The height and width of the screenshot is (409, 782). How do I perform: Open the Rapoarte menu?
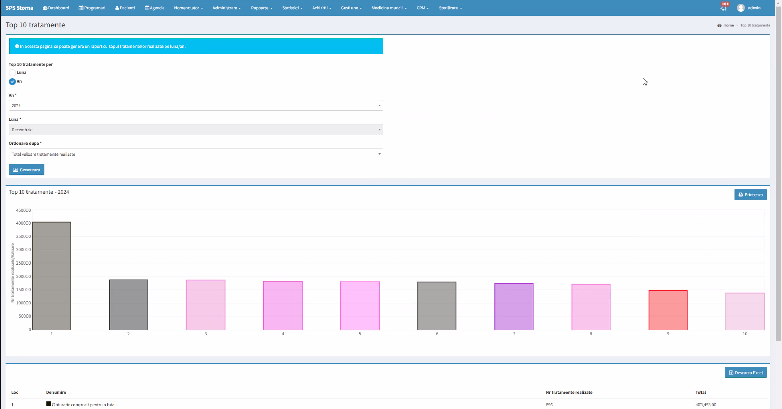[x=261, y=8]
